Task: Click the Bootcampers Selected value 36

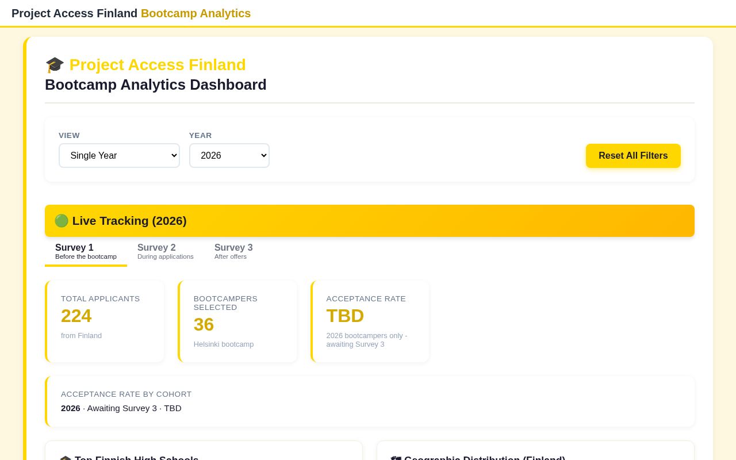Action: point(204,324)
